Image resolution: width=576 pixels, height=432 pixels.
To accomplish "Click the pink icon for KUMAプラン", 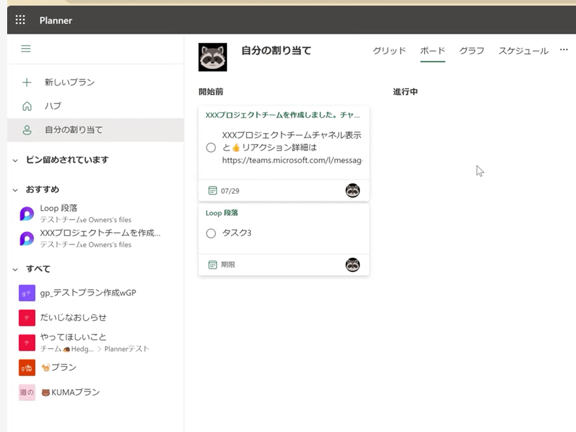I will 27,392.
